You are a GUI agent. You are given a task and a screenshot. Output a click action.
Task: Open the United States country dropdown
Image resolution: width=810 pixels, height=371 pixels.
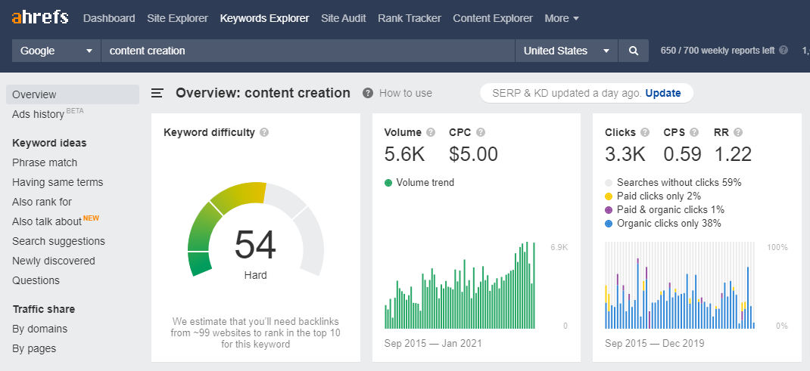pyautogui.click(x=566, y=51)
